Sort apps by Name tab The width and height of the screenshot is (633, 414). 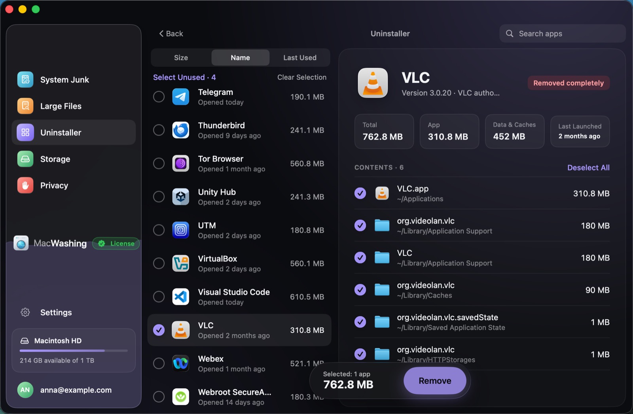pos(240,58)
